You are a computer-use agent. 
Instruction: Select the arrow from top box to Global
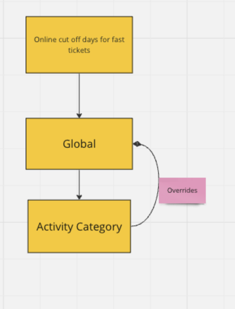click(x=79, y=96)
